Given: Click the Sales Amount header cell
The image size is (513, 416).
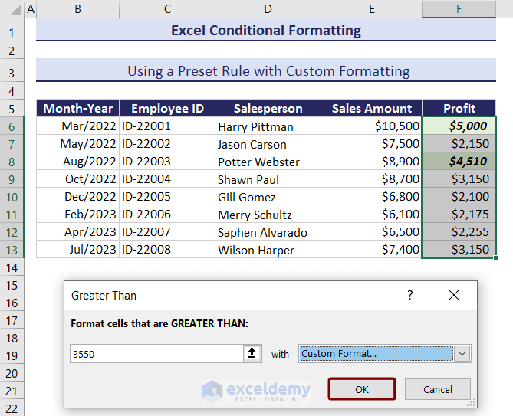Looking at the screenshot, I should click(x=371, y=108).
